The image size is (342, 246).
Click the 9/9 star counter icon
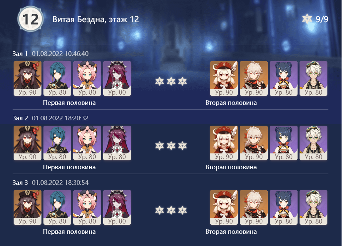307,19
